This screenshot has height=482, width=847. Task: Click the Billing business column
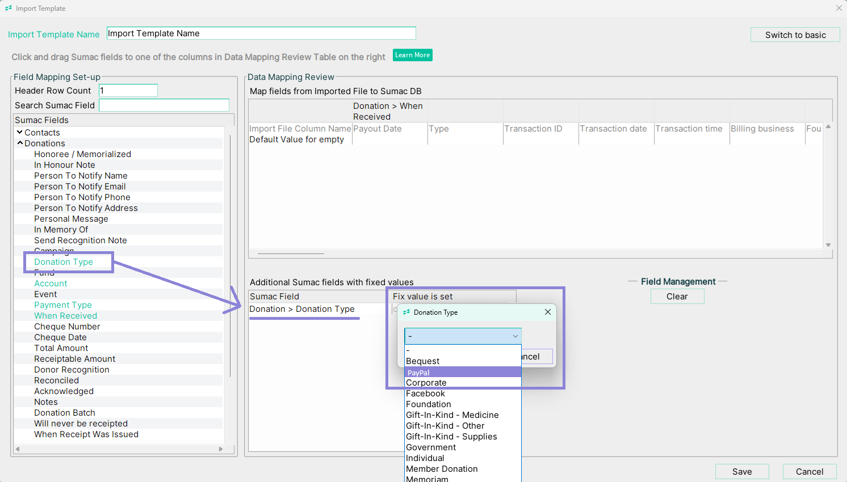[762, 129]
